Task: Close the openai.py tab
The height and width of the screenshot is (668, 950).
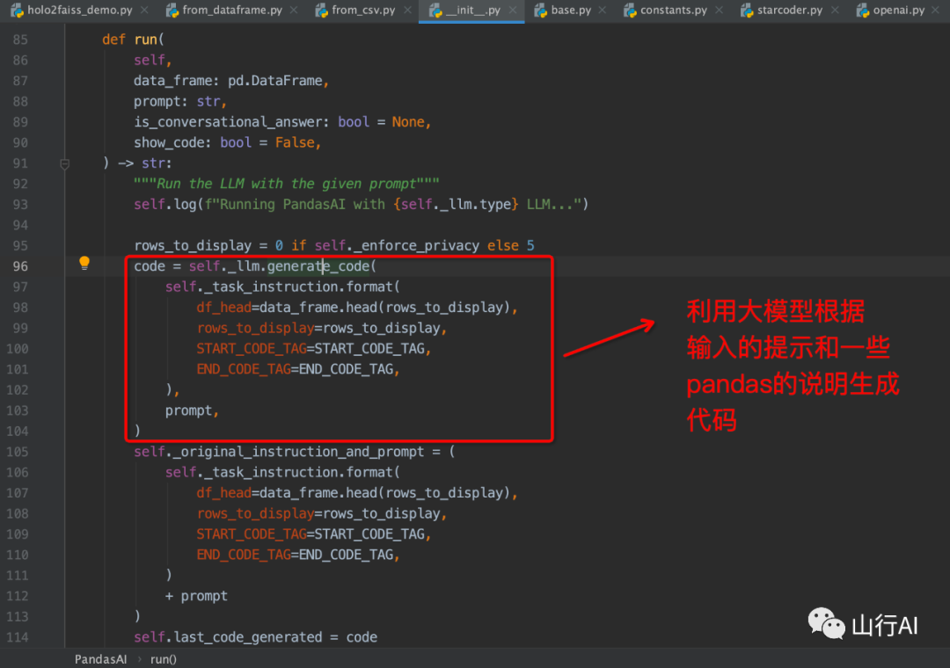Action: point(935,11)
